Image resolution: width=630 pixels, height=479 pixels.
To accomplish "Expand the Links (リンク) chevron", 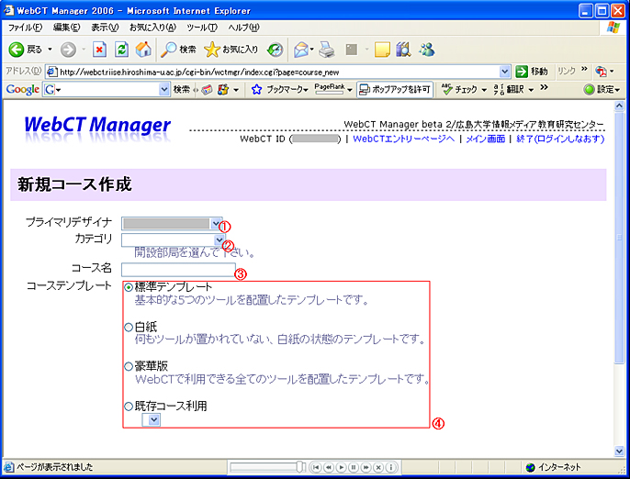I will tap(585, 69).
